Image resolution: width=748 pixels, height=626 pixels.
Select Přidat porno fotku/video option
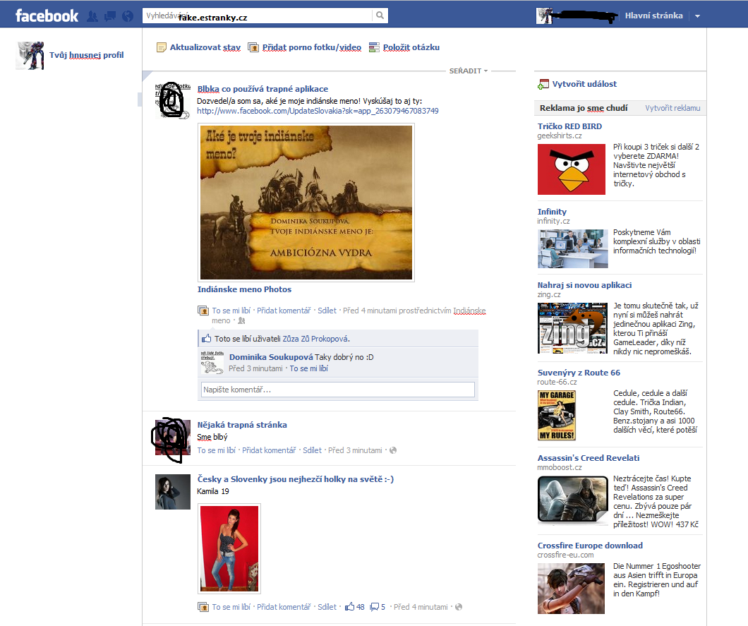click(311, 47)
